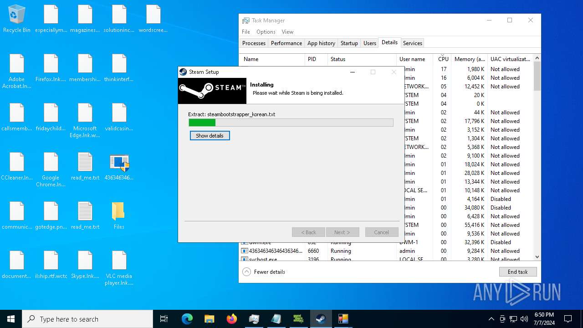Switch to Task Manager taskbar icon
Screen dimensions: 583x328
254,319
